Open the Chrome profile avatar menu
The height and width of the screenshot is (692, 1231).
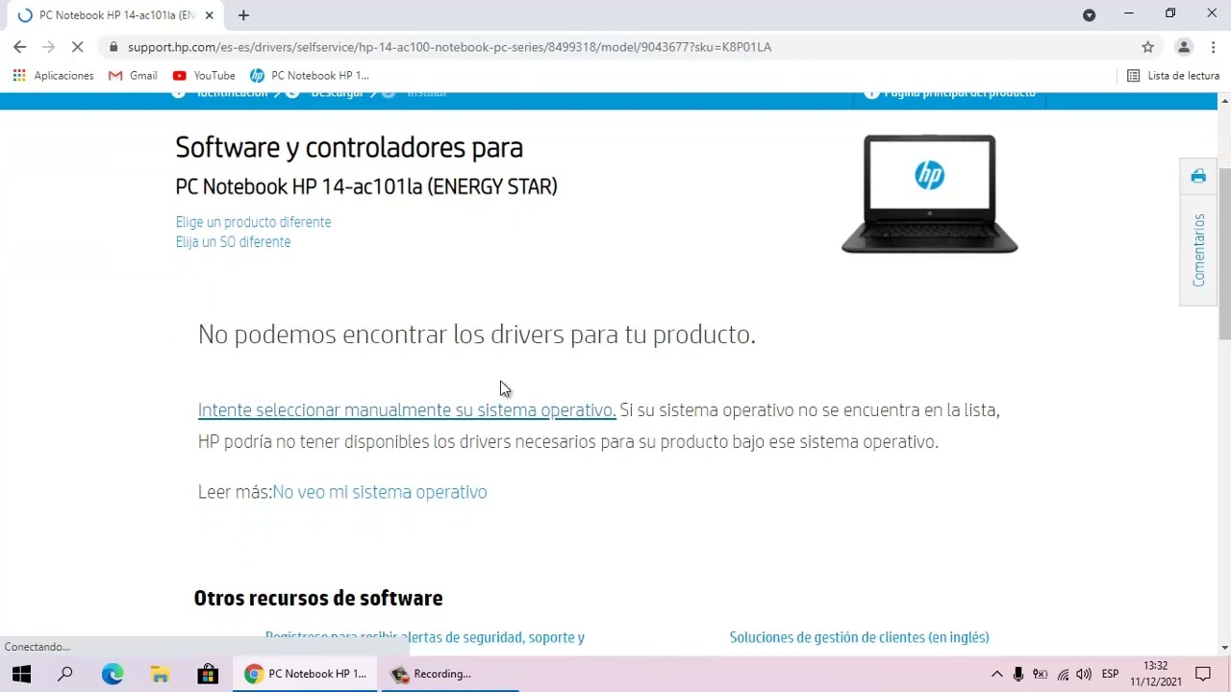point(1184,46)
